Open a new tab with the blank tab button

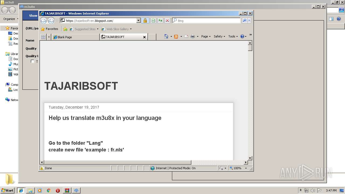coord(152,37)
